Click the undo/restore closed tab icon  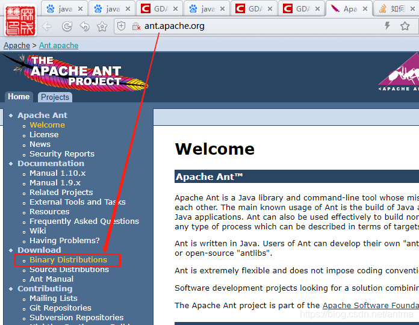coord(85,26)
